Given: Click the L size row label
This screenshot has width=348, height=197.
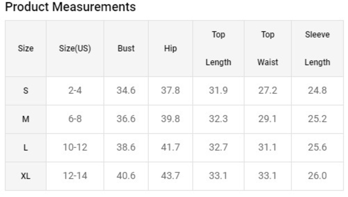Looking at the screenshot, I should coord(26,148).
